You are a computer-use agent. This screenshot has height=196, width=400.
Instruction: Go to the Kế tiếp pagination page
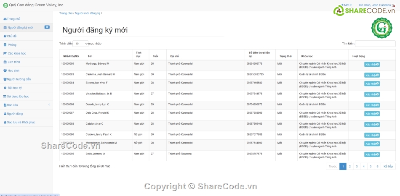[x=388, y=166]
